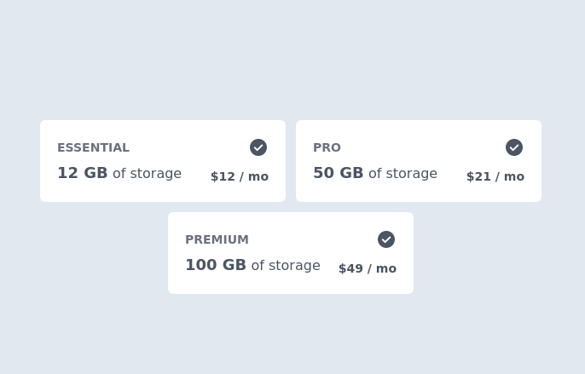Click the checkmark icon on the Premium card
This screenshot has width=585, height=374.
point(386,239)
